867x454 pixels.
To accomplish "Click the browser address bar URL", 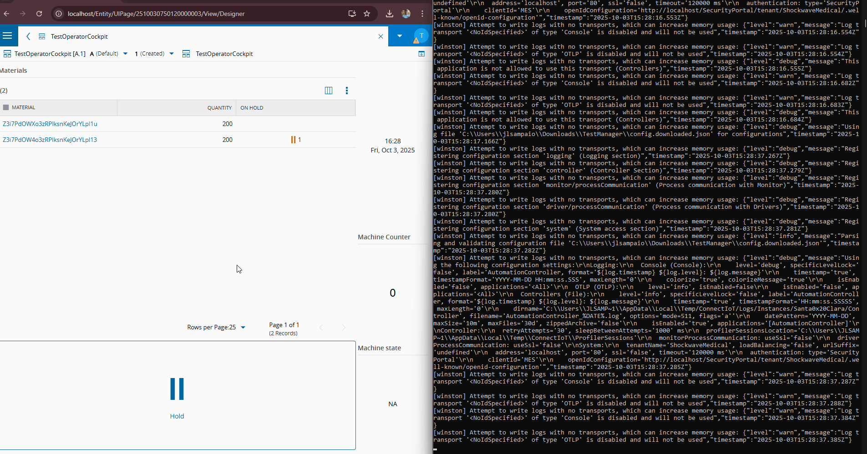I will pyautogui.click(x=156, y=14).
